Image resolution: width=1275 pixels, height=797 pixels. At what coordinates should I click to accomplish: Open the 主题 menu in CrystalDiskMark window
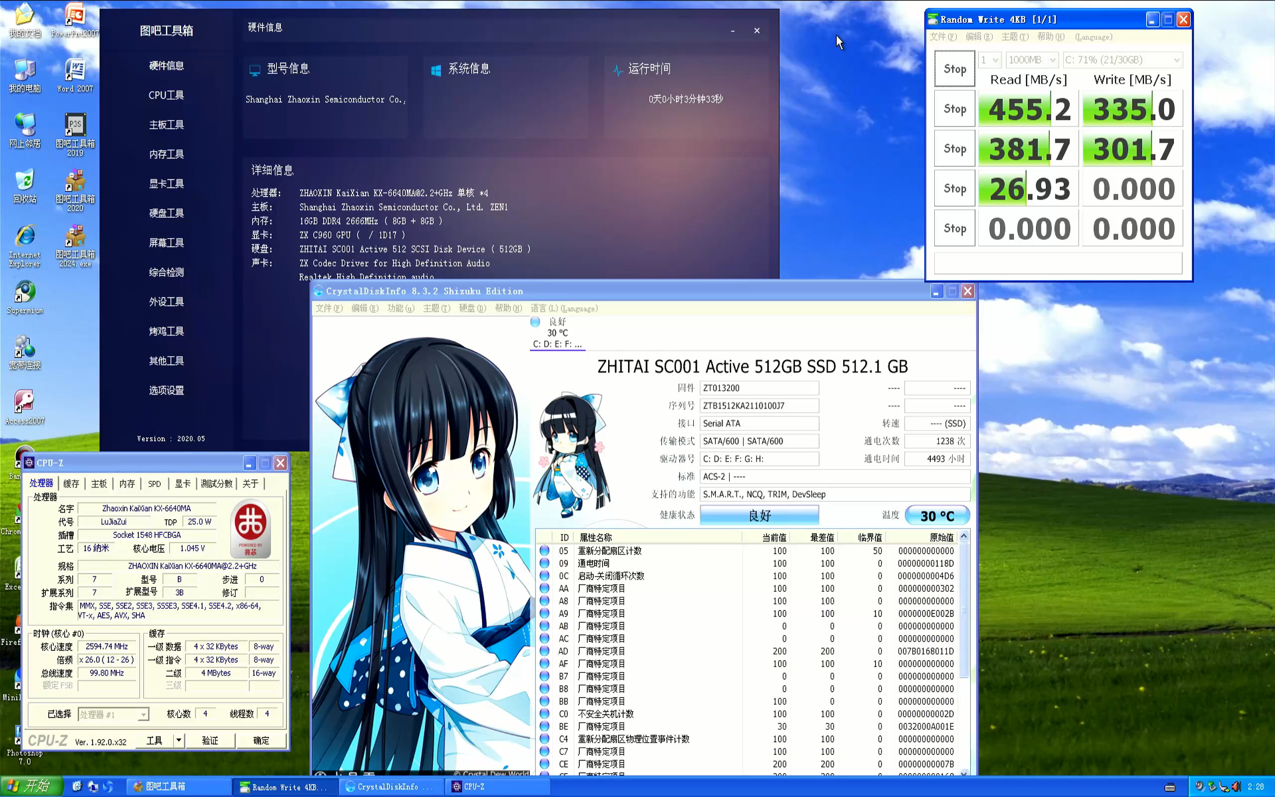pos(1015,37)
